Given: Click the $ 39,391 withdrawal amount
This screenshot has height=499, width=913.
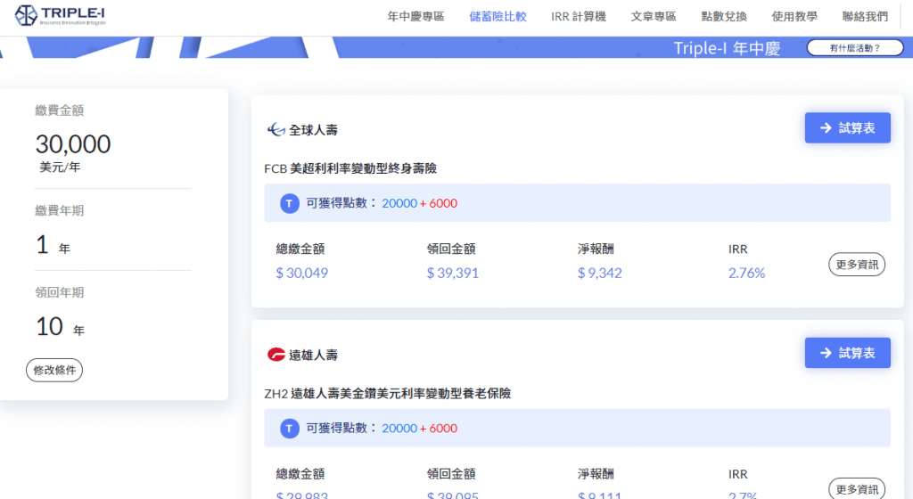Looking at the screenshot, I should 452,274.
